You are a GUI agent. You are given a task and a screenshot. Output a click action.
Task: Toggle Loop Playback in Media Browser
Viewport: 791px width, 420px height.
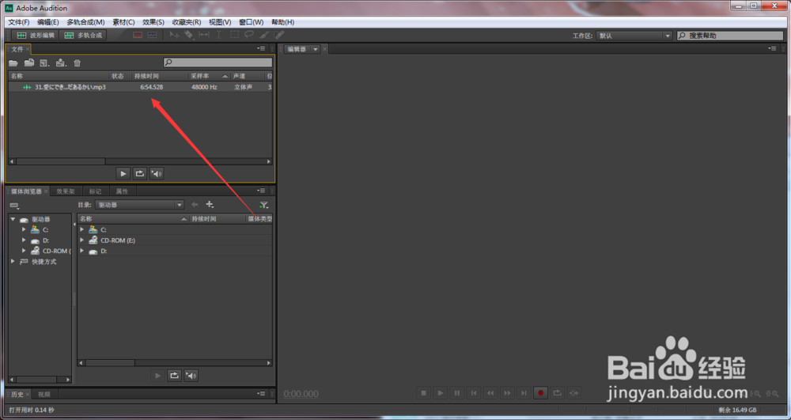pyautogui.click(x=175, y=375)
